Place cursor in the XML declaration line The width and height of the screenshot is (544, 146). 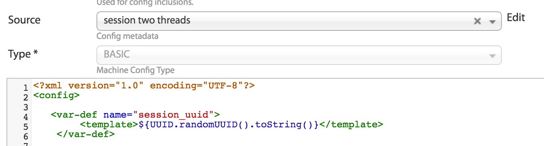(x=144, y=86)
